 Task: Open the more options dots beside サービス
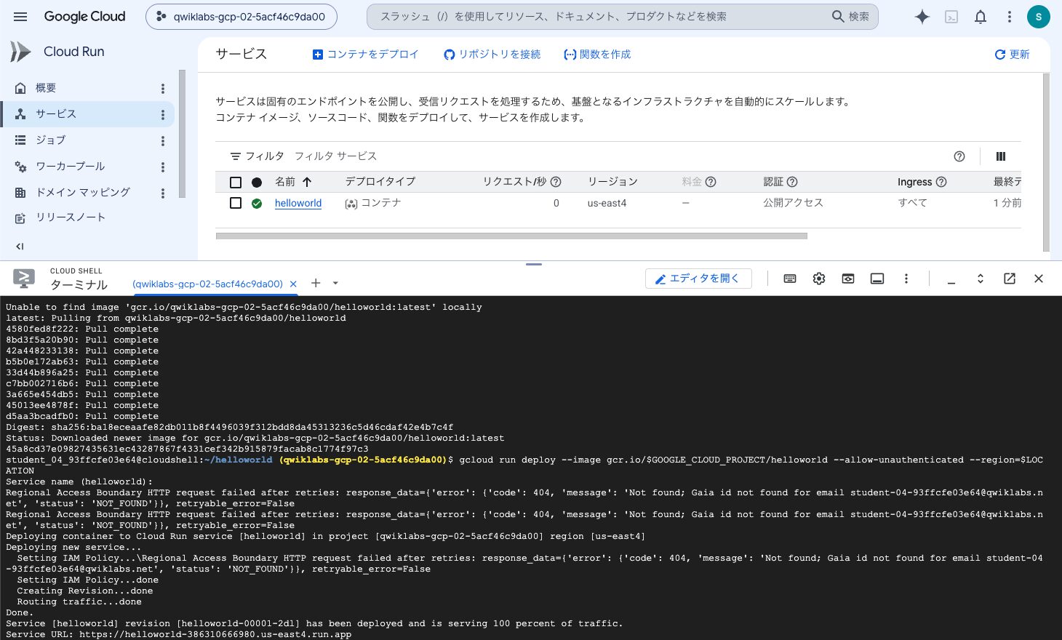point(163,115)
